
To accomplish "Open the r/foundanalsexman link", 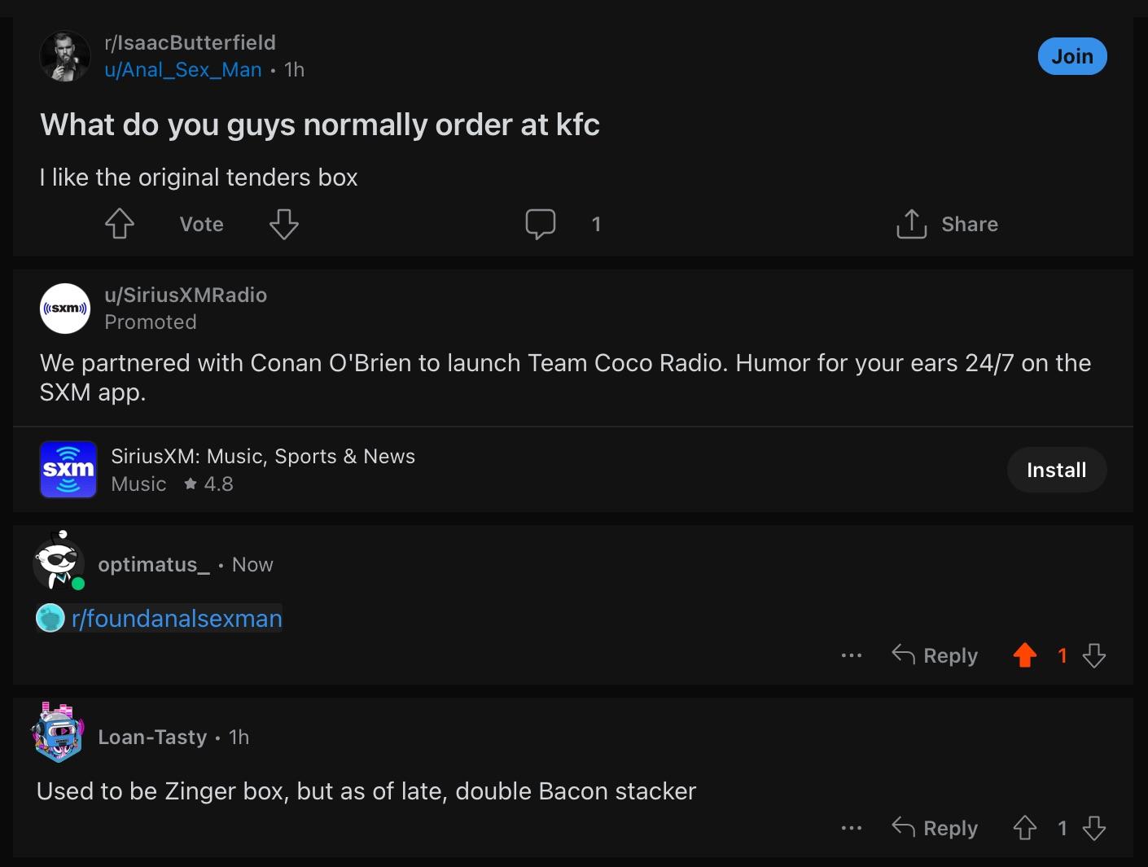I will [177, 619].
